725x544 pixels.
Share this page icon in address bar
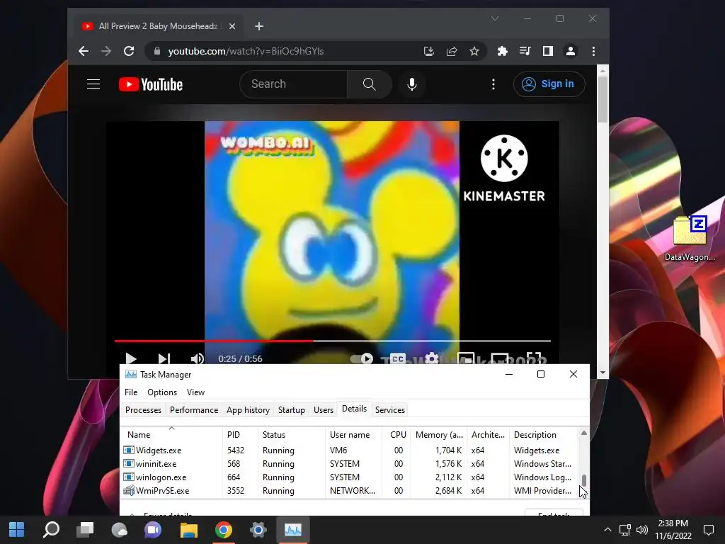(x=452, y=51)
